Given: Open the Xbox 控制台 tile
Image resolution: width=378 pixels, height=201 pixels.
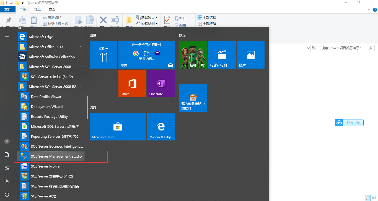Looking at the screenshot, I should coord(193,55).
